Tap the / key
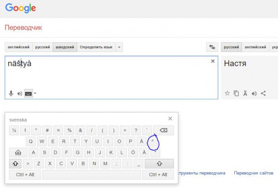 tap(92, 130)
